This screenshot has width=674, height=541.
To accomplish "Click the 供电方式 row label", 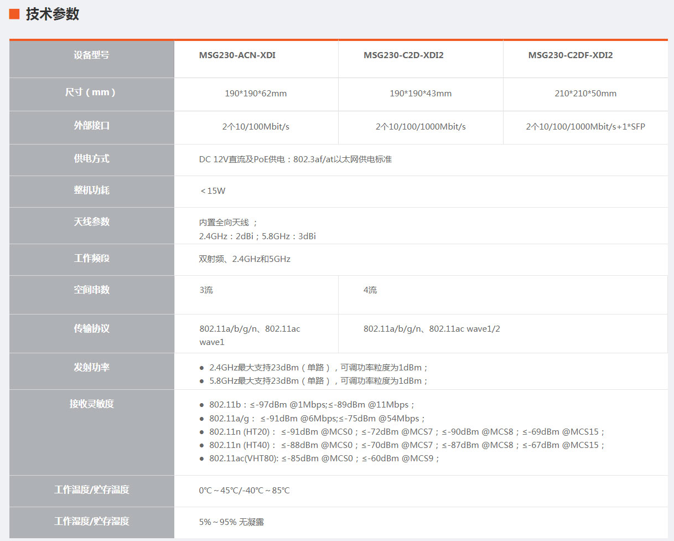I will 92,159.
